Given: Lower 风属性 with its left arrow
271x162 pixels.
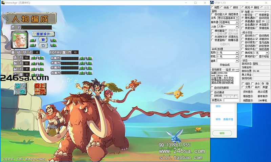Looking at the screenshot, I should pos(82,73).
